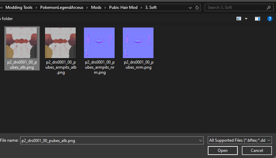Expand subfolders arrow after PokemonLegendArceus
Image resolution: width=276 pixels, height=158 pixels.
click(87, 7)
